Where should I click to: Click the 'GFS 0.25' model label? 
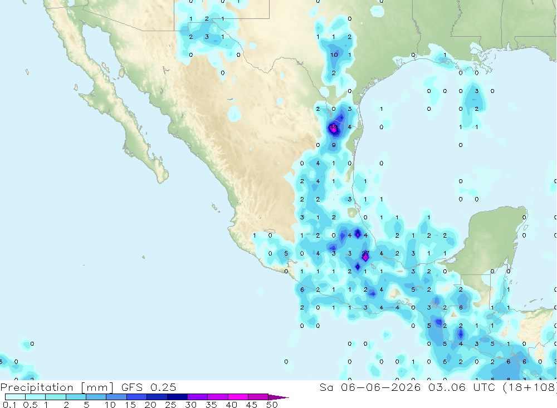(149, 387)
